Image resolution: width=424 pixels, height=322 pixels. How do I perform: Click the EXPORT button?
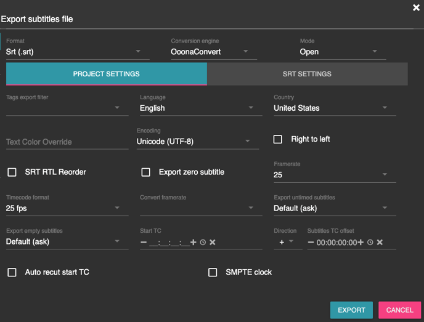coord(351,310)
